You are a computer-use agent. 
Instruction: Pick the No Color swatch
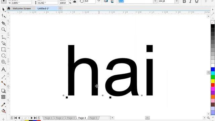click(213, 22)
